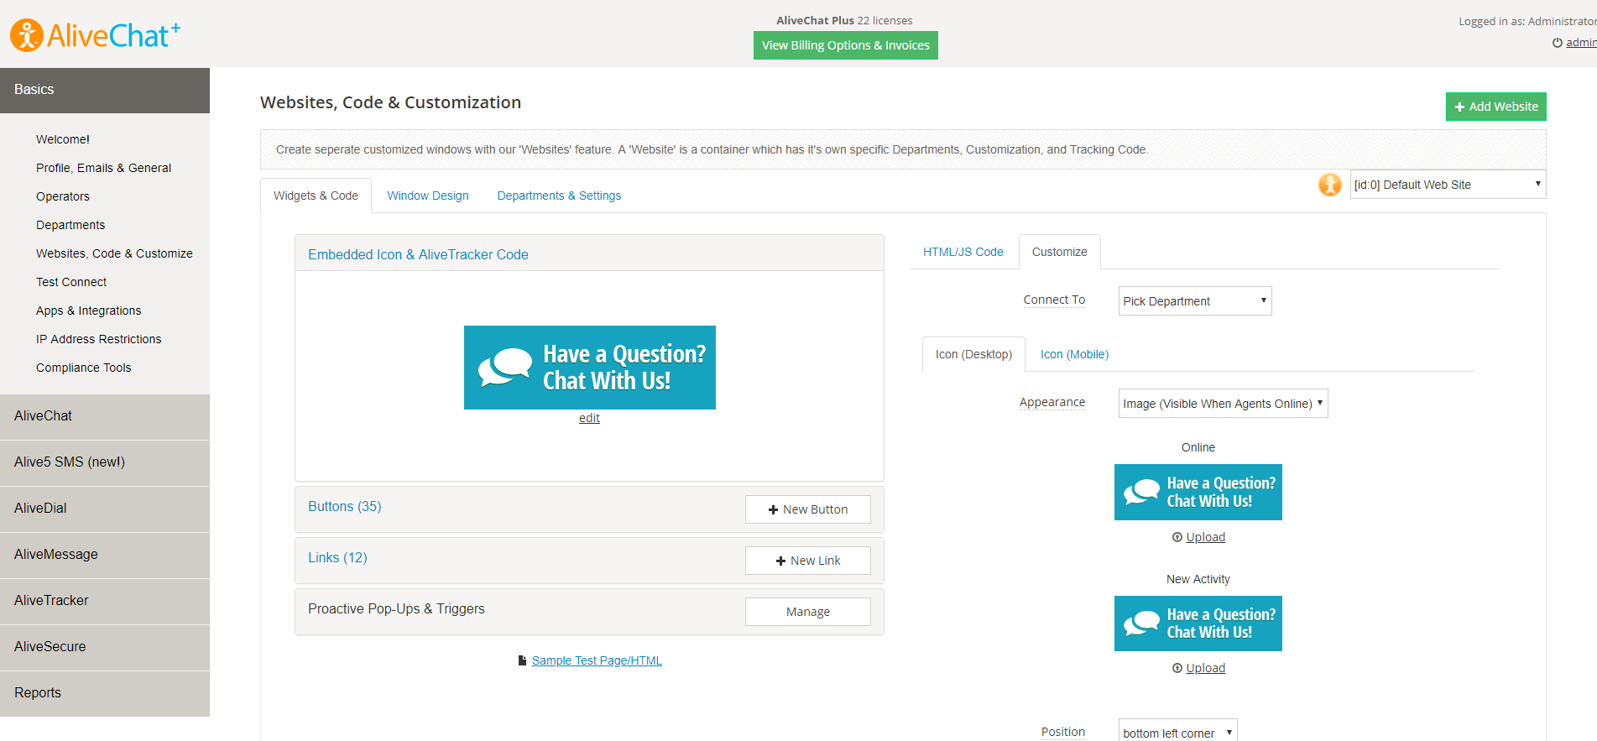Select the Icon (Desktop) tab
The width and height of the screenshot is (1597, 741).
point(973,354)
